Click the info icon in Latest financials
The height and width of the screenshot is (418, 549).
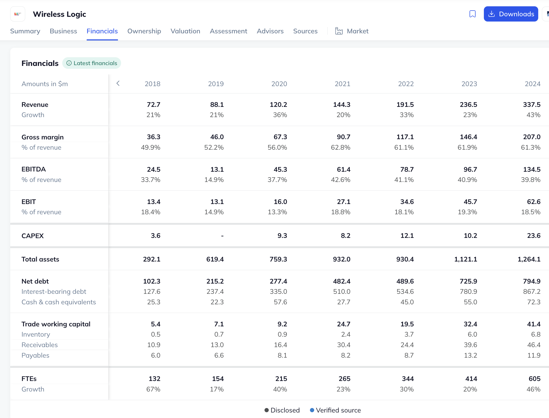coord(69,63)
